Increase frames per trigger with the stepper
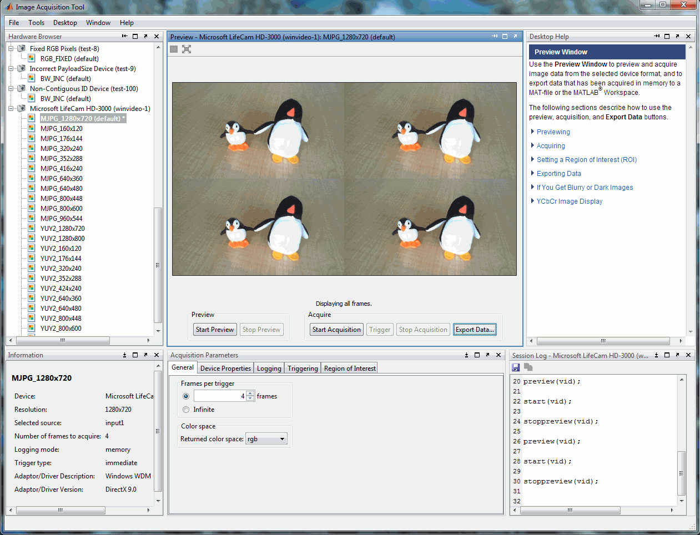This screenshot has height=535, width=700. coord(250,393)
